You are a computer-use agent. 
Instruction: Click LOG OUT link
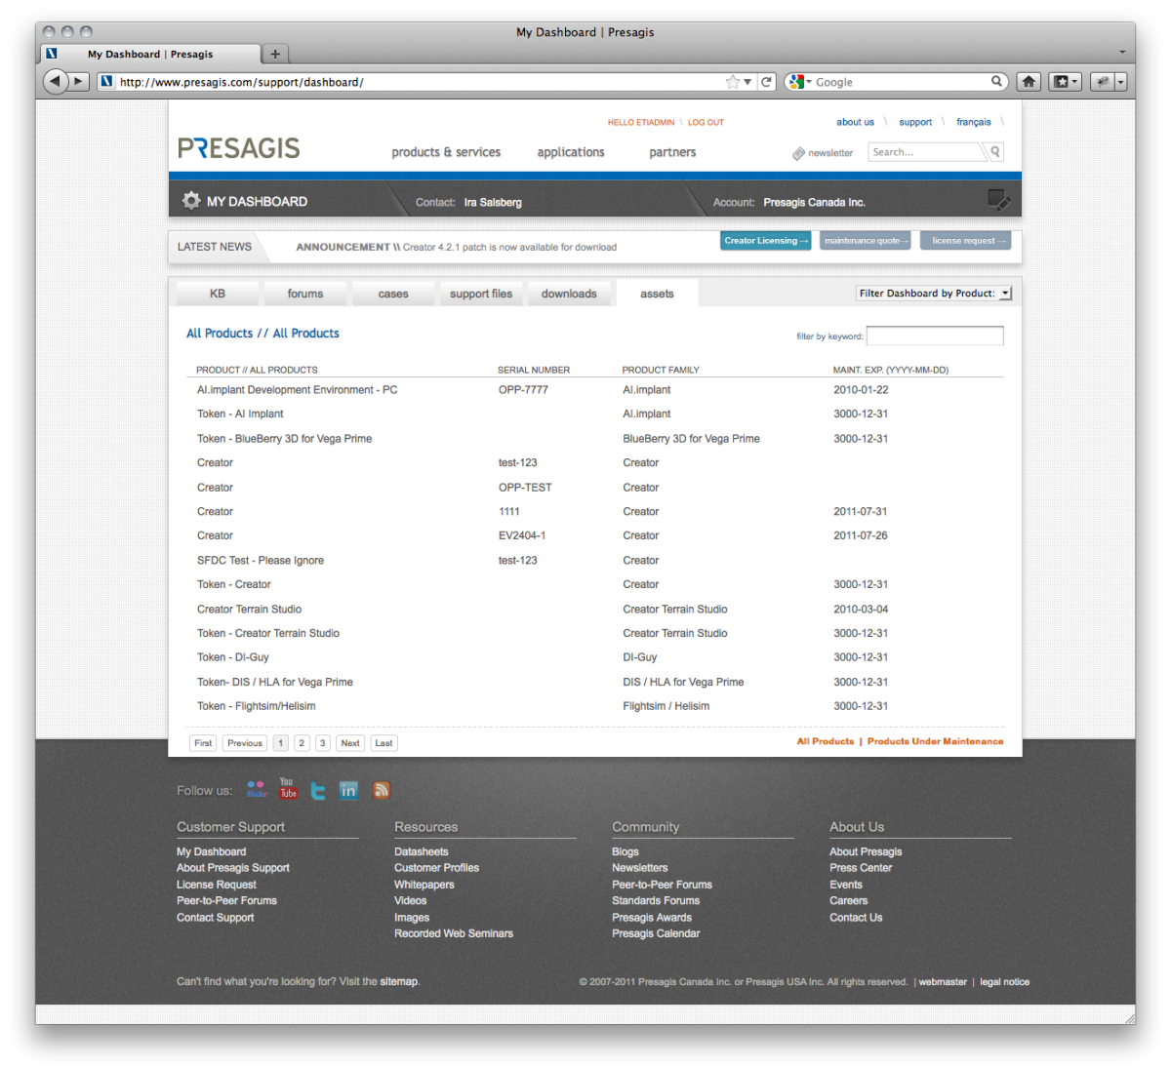[706, 123]
